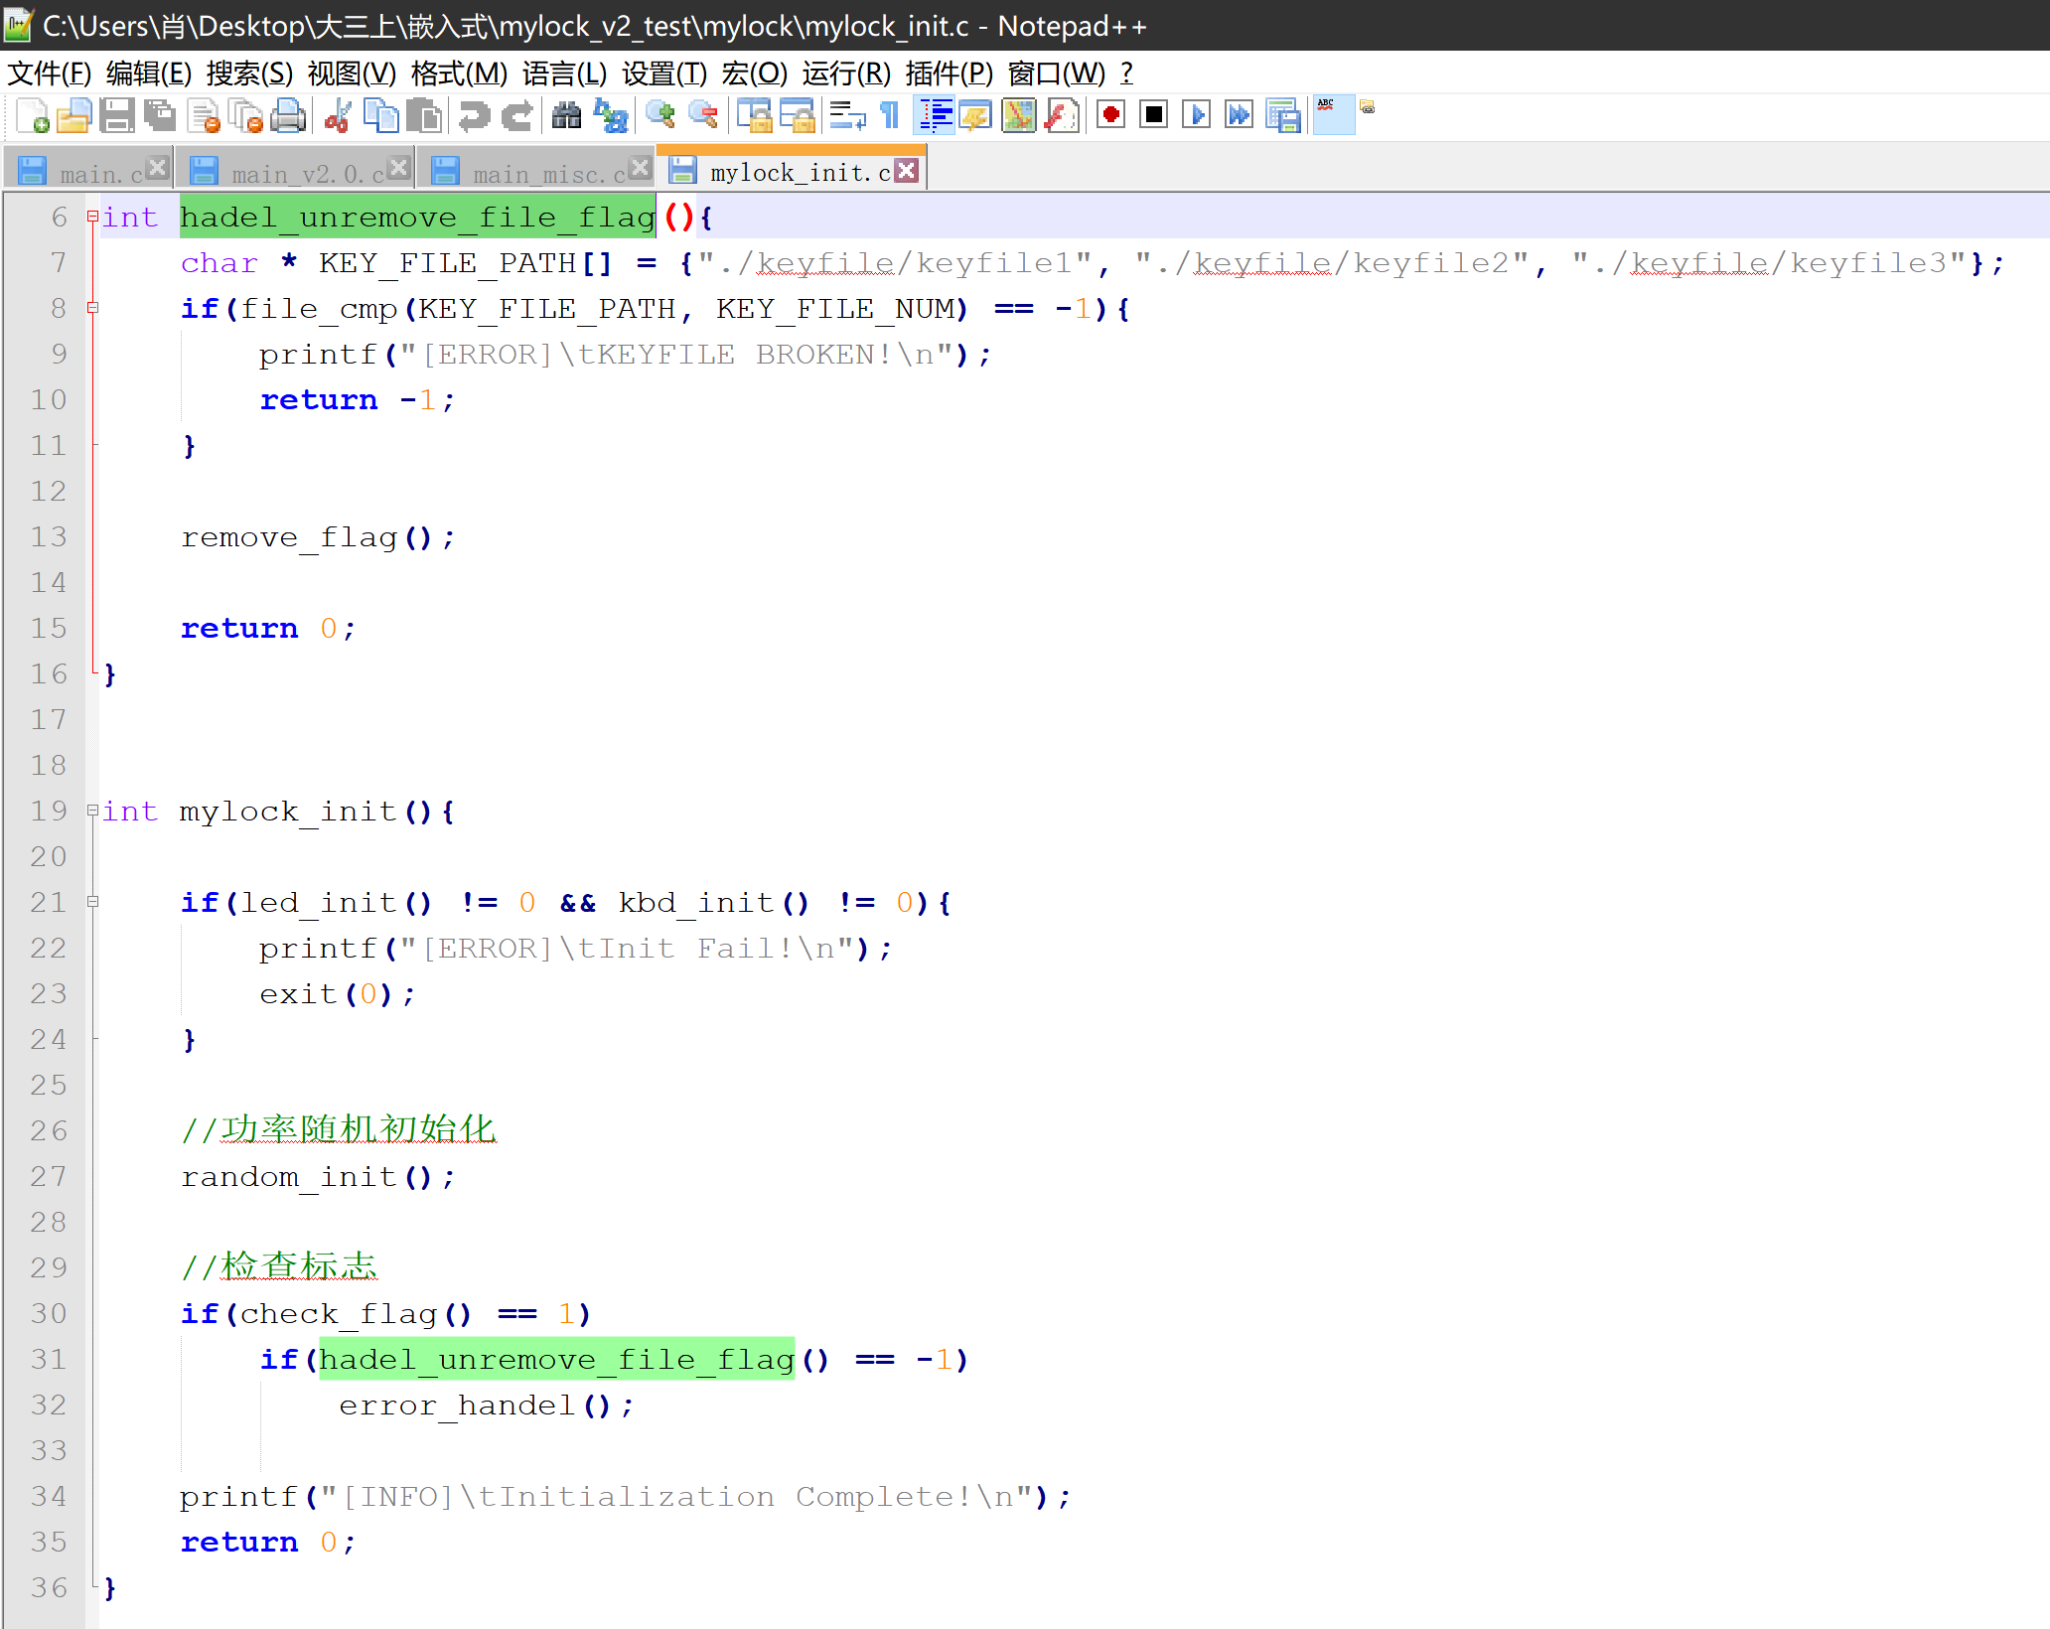Close the mylock_init.c tab
This screenshot has height=1629, width=2050.
pyautogui.click(x=906, y=171)
